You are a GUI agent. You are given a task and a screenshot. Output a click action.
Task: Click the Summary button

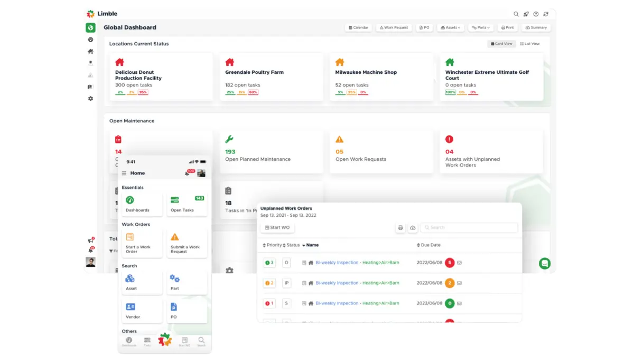[x=536, y=27]
